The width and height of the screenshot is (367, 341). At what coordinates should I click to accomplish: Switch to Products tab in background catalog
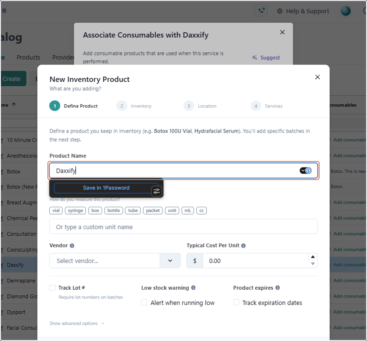(x=28, y=57)
